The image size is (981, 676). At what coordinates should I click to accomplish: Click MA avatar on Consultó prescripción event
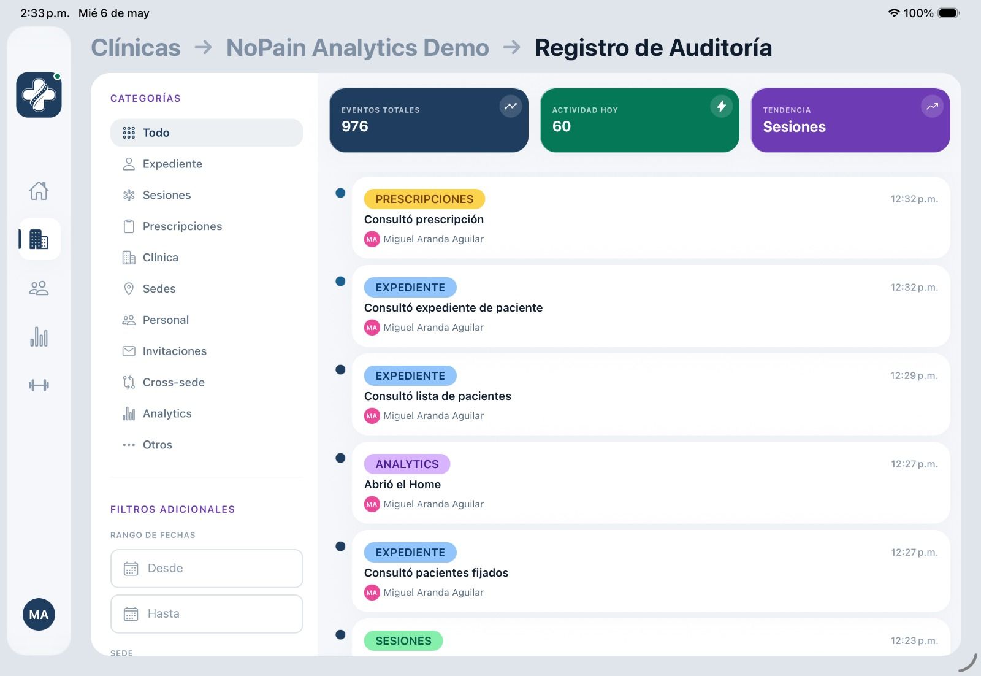(x=372, y=239)
